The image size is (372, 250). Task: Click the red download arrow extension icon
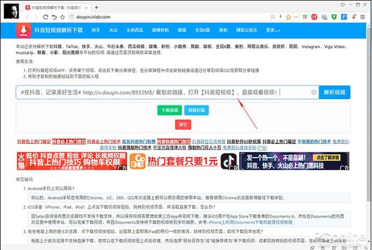[353, 17]
